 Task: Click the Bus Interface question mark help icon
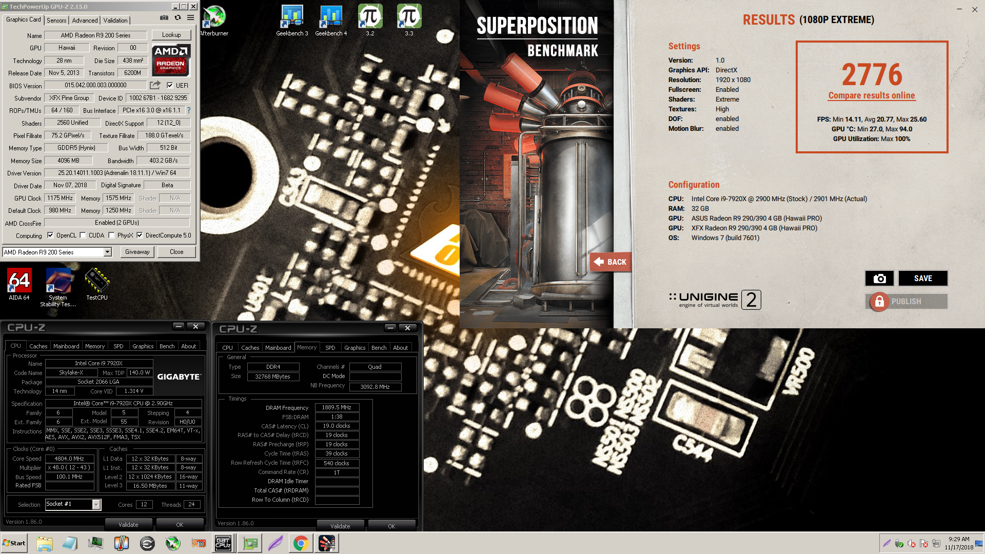189,110
